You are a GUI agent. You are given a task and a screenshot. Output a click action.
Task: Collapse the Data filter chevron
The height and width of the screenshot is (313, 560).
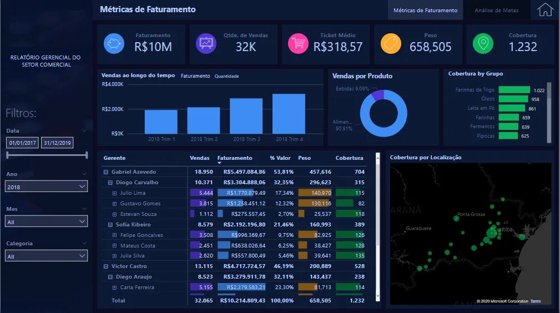(84, 130)
